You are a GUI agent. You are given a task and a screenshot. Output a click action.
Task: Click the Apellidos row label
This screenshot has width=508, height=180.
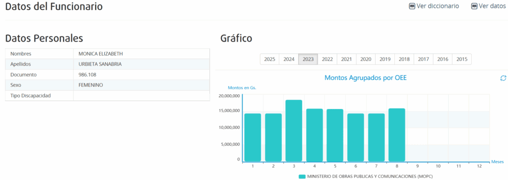click(x=21, y=64)
